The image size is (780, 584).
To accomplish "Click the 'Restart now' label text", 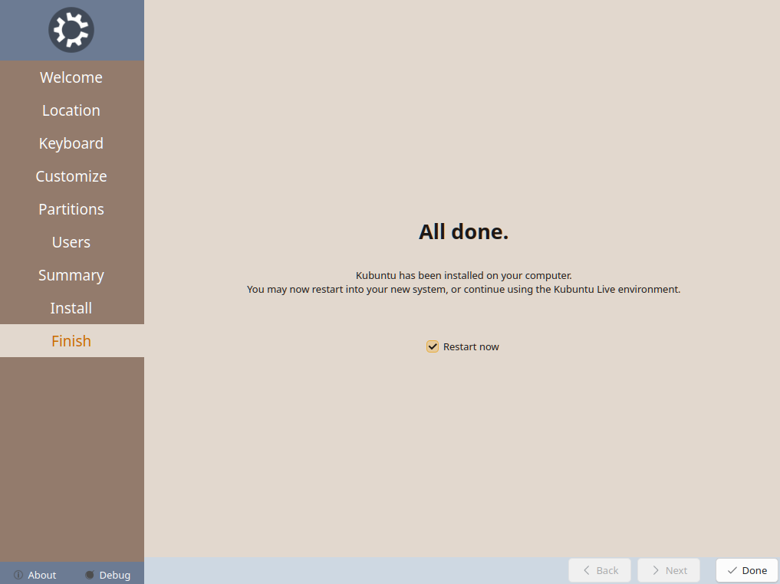I will click(x=471, y=346).
